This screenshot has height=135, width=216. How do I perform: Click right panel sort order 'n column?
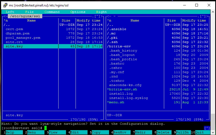tap(109, 20)
